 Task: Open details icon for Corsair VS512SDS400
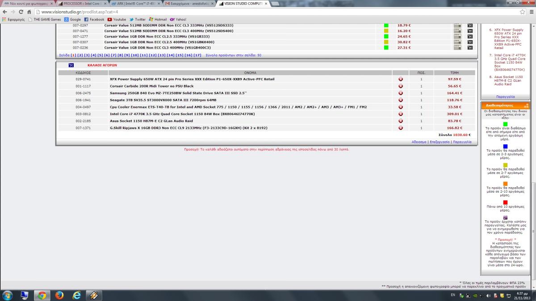[457, 31]
